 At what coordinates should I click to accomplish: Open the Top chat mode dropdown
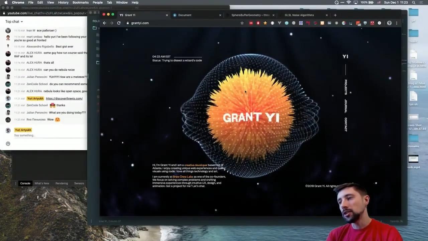coord(14,21)
